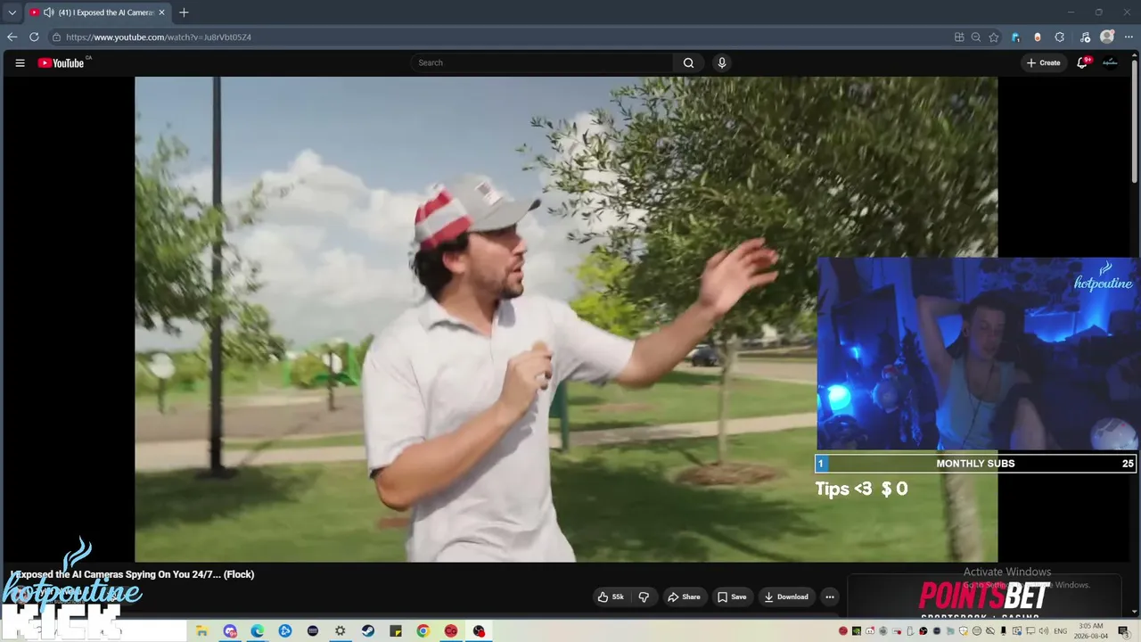
Task: Open a new browser tab
Action: (x=184, y=12)
